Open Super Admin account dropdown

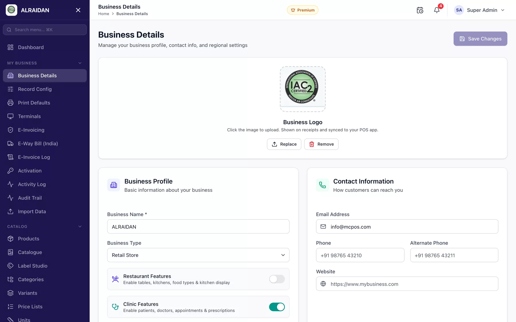[x=479, y=10]
